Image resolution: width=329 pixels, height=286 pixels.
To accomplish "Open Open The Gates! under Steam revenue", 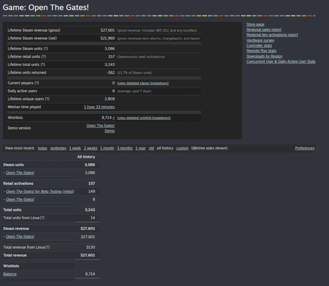I will pyautogui.click(x=20, y=237).
